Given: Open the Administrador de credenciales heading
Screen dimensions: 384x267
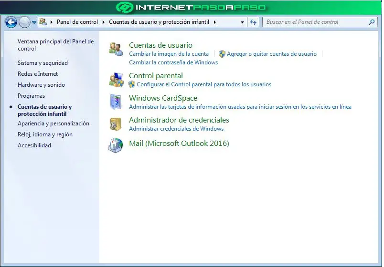Looking at the screenshot, I should [x=179, y=120].
